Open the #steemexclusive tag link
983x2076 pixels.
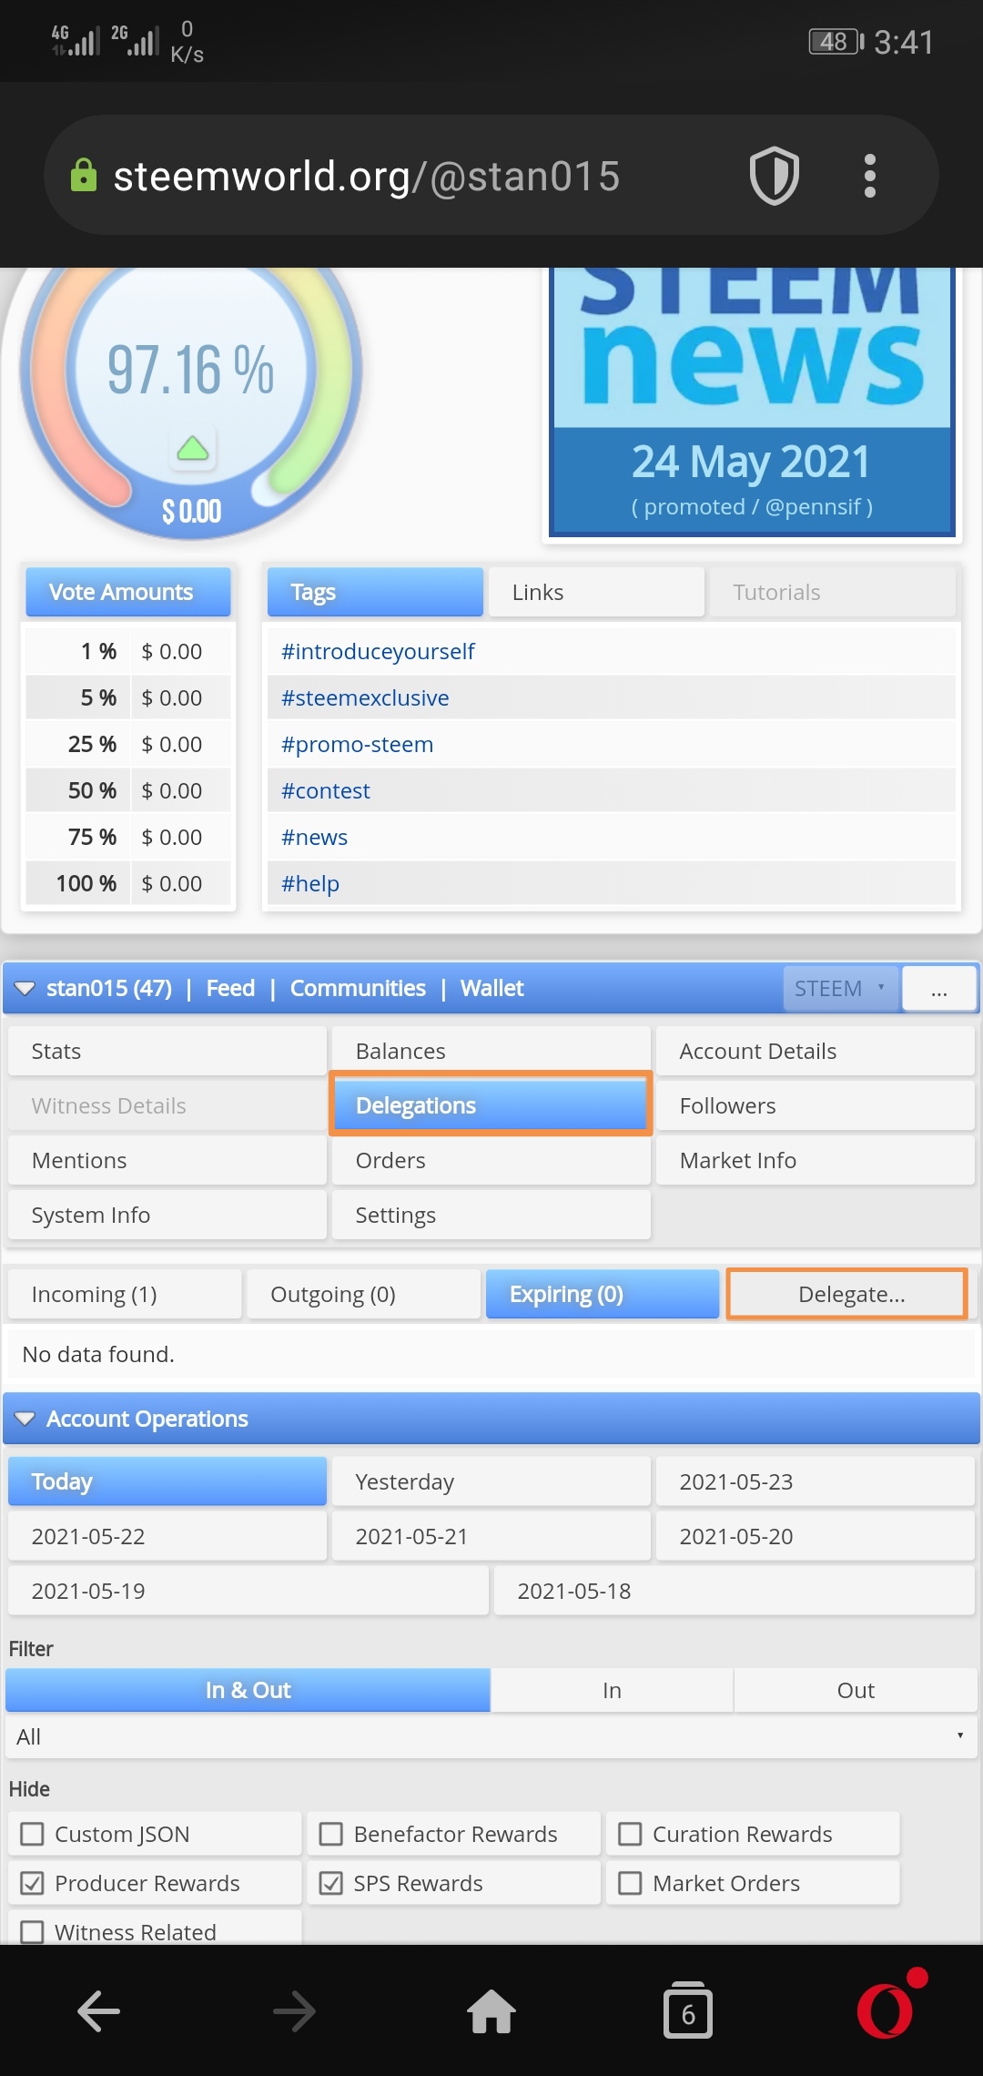click(x=365, y=697)
